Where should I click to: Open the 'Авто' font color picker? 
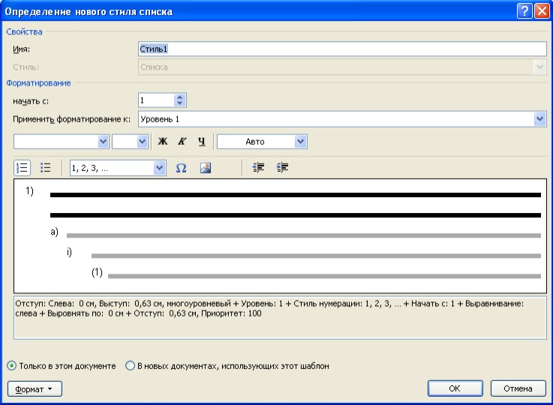pos(301,141)
